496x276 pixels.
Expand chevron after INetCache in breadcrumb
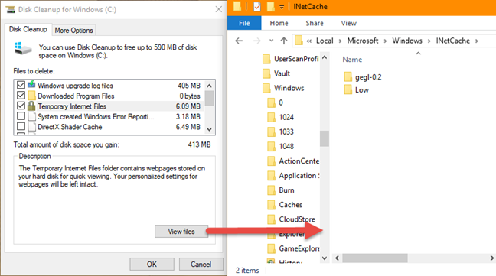tap(476, 41)
